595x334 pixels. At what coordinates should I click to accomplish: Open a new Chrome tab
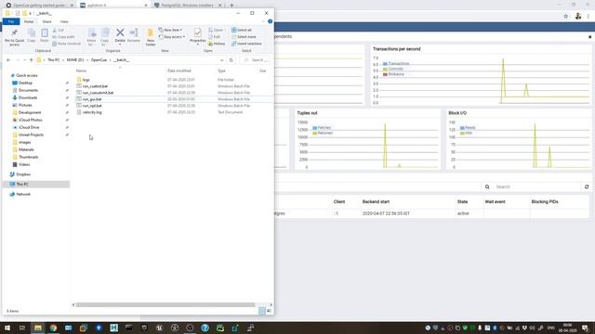(x=231, y=6)
